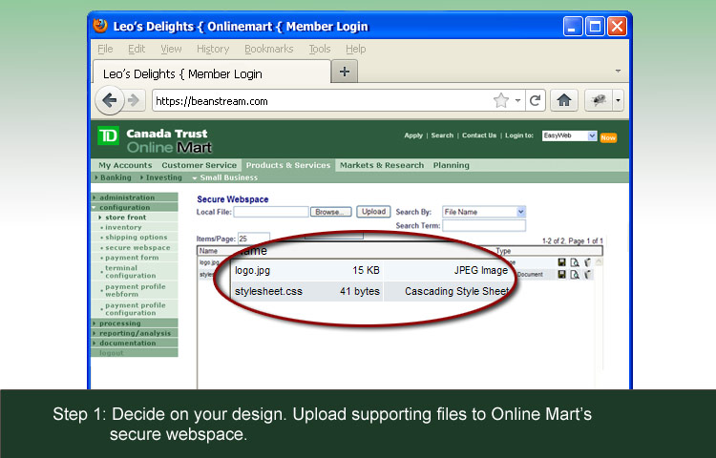Click into the Search Term input field

pyautogui.click(x=484, y=225)
